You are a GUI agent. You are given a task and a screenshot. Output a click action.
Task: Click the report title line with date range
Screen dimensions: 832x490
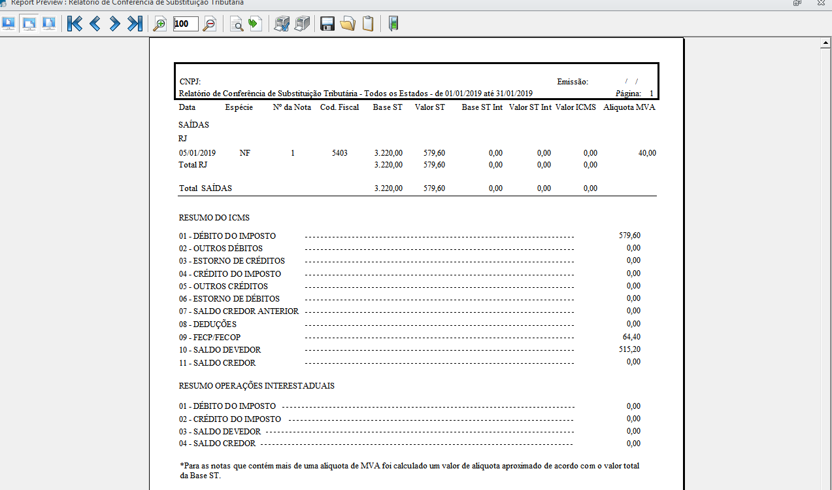356,94
